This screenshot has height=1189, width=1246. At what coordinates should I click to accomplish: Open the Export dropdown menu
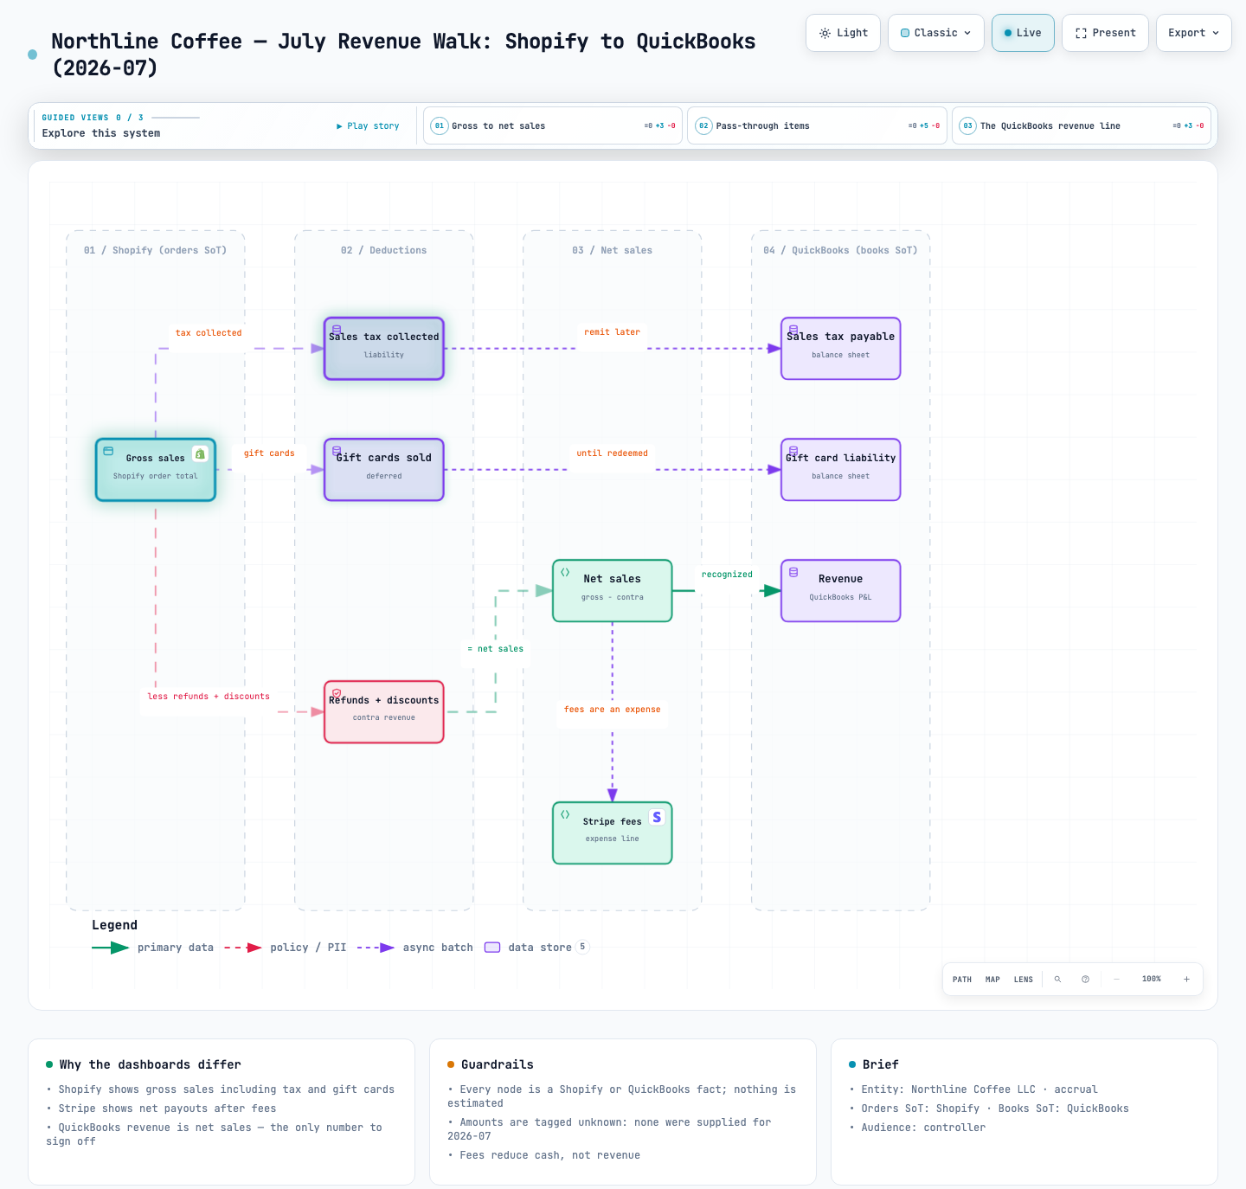coord(1194,33)
